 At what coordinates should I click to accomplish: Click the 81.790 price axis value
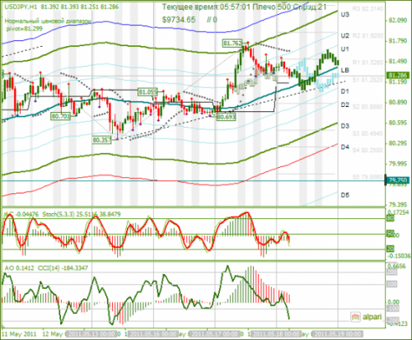click(x=398, y=41)
